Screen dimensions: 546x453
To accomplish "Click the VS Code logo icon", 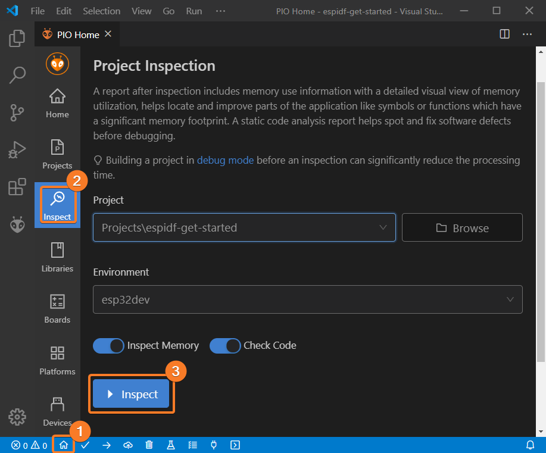I will tap(13, 11).
